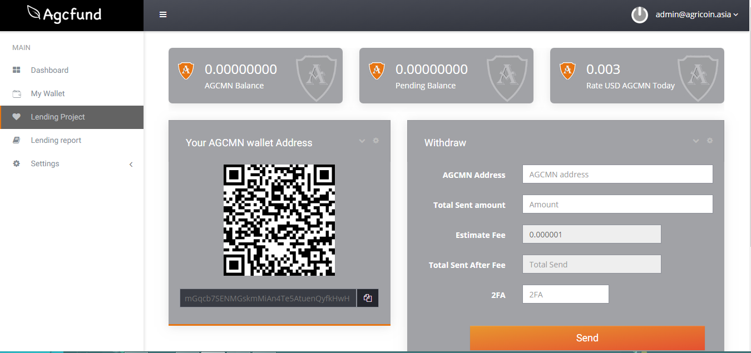The image size is (751, 353).
Task: Click the Lending Project heart icon
Action: point(17,117)
